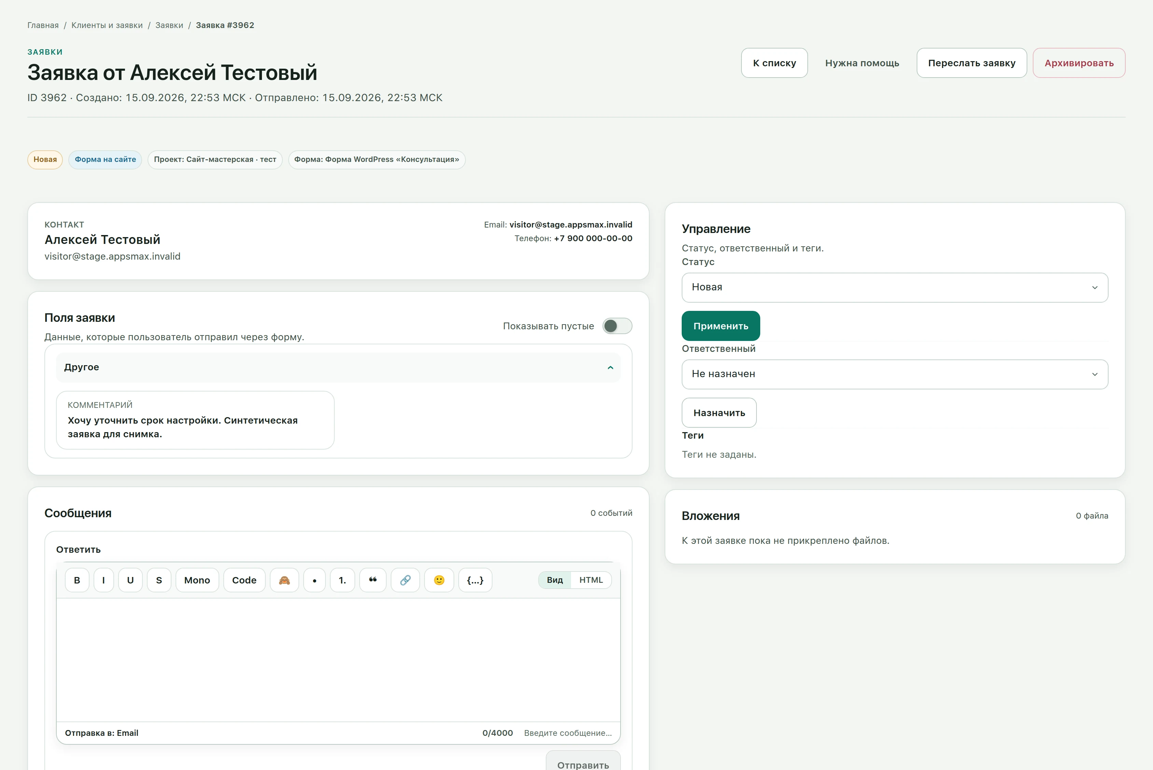
Task: Open the Ответственный dropdown Не назначен
Action: point(895,374)
